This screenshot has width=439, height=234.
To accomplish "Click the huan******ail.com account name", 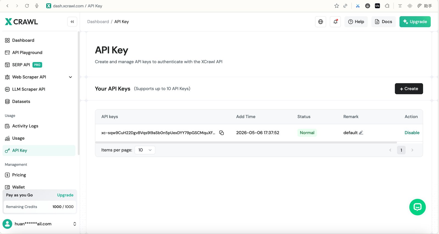I will coord(33,224).
